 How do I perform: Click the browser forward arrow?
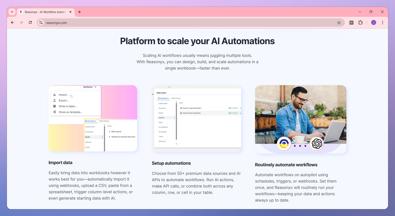pyautogui.click(x=21, y=23)
